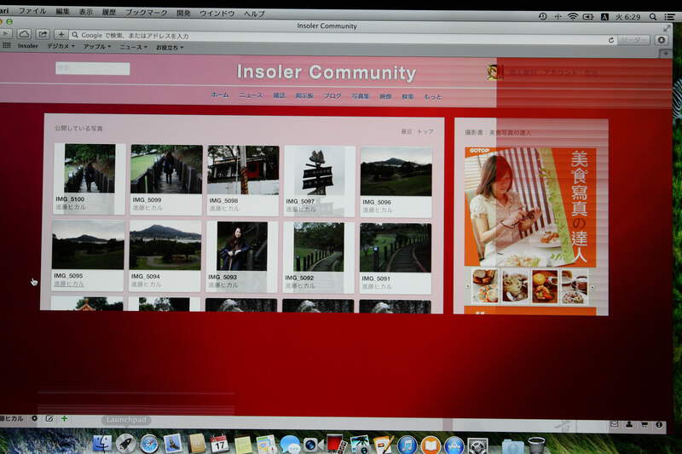Open the shopping cart icon in the bottom bar
The height and width of the screenshot is (454, 682).
pos(644,424)
